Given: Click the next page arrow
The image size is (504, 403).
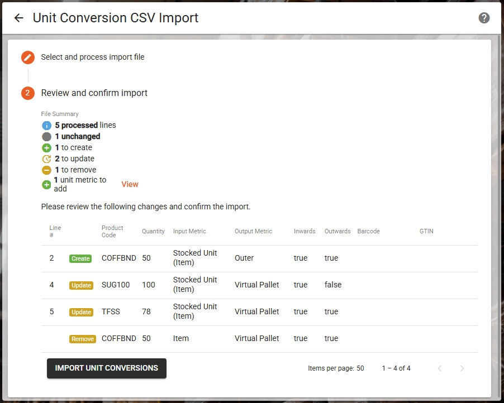Looking at the screenshot, I should 462,368.
